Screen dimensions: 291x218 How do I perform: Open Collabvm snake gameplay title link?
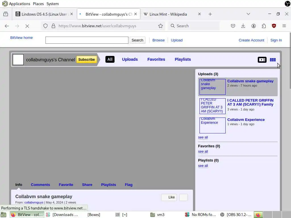tap(250, 81)
